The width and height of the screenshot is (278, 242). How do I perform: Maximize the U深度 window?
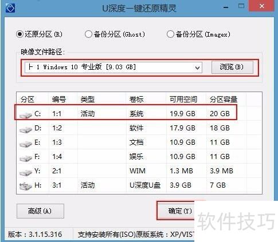coord(241,6)
